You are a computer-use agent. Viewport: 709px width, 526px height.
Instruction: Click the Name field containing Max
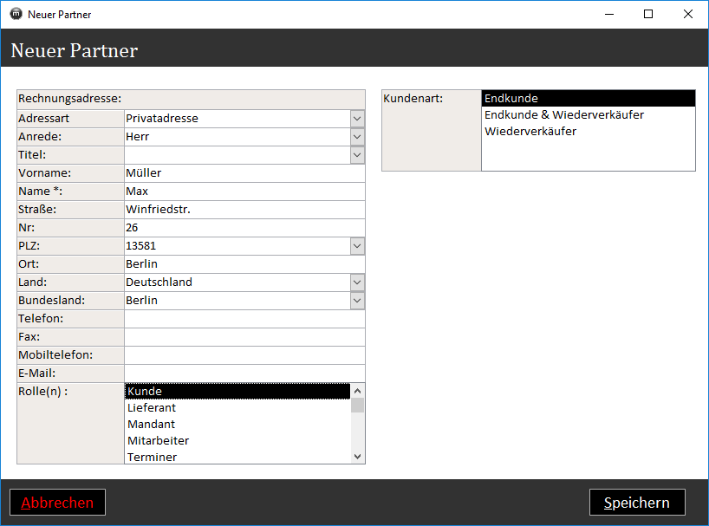point(244,192)
